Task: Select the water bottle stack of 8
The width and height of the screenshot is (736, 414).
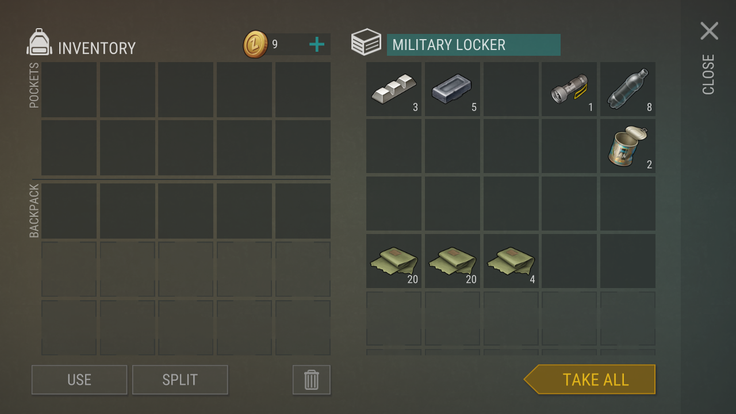Action: tap(628, 89)
